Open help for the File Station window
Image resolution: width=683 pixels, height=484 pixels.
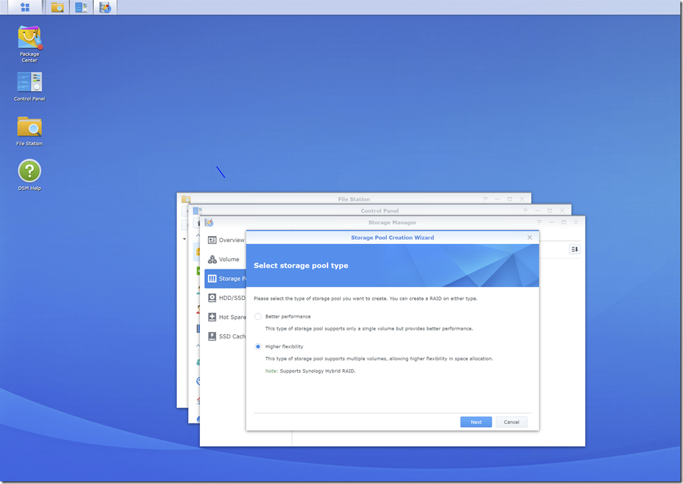tap(485, 199)
